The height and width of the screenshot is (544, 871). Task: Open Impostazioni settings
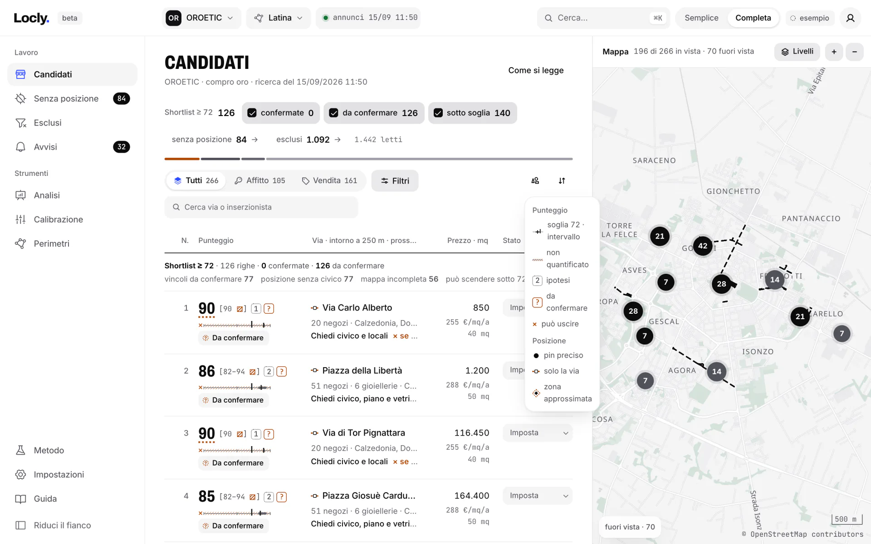point(72,474)
